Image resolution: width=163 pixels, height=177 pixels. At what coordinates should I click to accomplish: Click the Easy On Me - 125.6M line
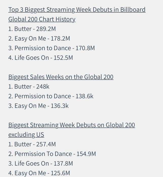39,173
